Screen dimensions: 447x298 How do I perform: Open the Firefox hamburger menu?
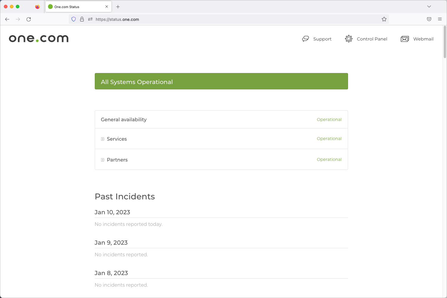coord(440,19)
